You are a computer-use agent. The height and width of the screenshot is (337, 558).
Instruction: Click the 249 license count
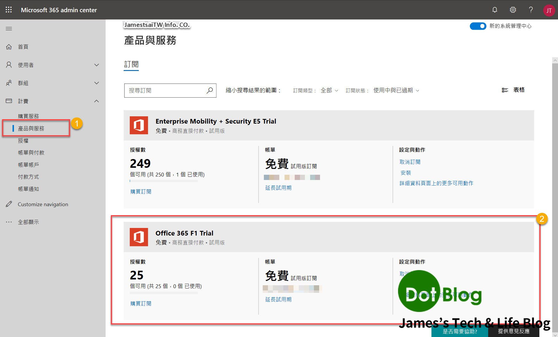(140, 163)
